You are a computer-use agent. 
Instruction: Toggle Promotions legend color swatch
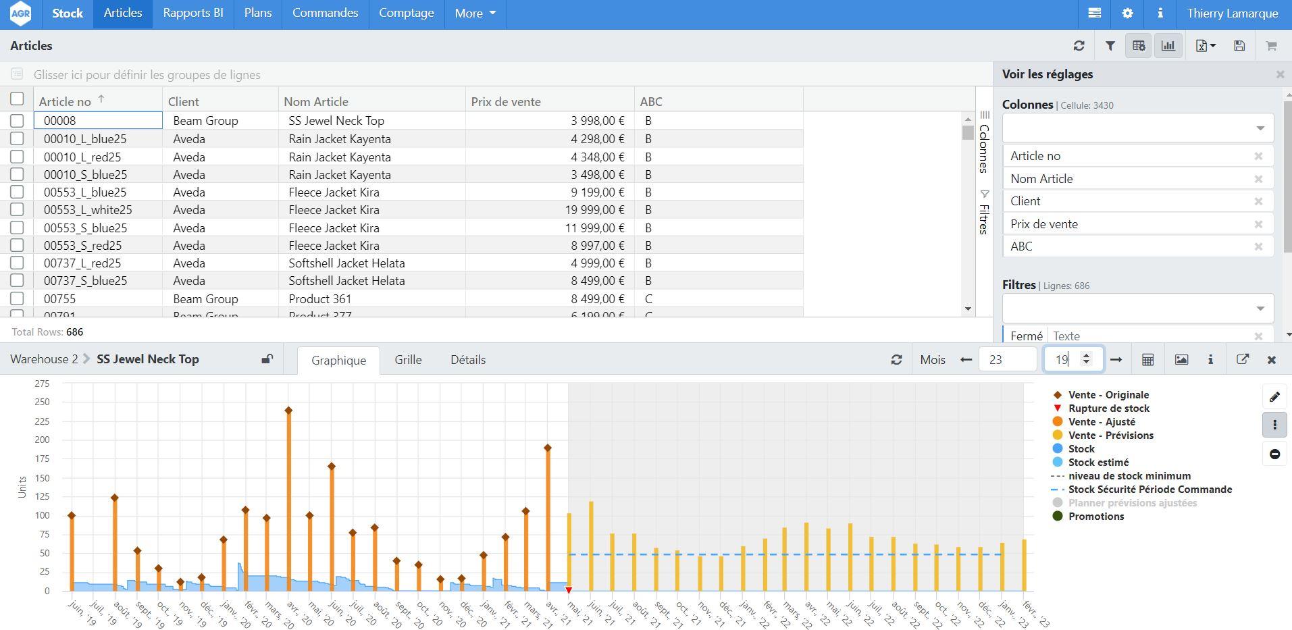pos(1058,517)
